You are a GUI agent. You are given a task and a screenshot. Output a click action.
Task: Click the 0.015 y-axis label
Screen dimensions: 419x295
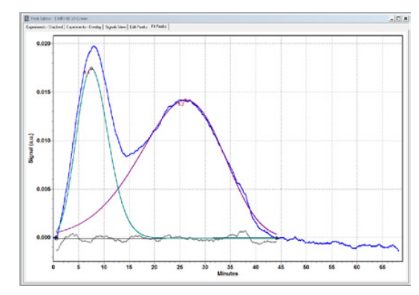[x=43, y=92]
